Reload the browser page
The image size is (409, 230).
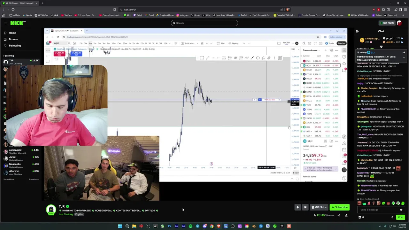(x=13, y=10)
